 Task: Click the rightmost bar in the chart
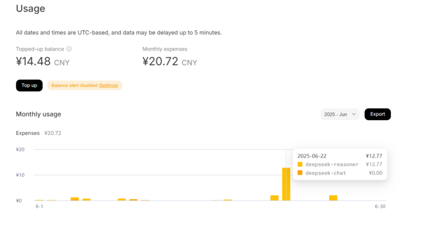pyautogui.click(x=333, y=198)
